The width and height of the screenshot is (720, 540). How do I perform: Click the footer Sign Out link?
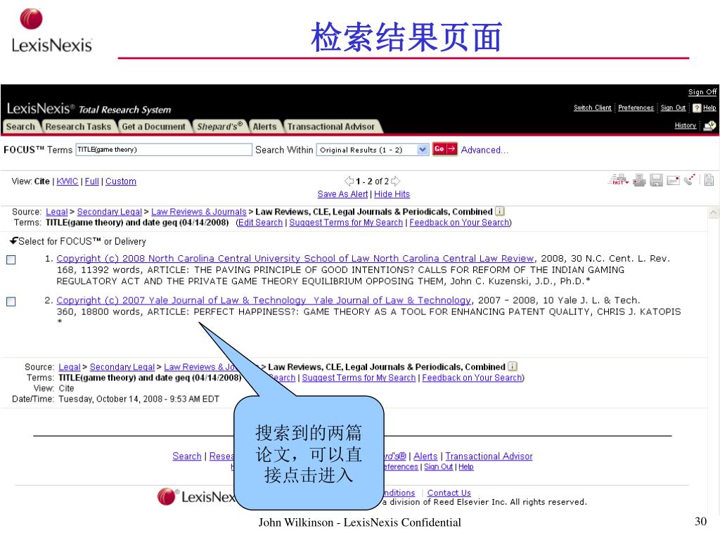pyautogui.click(x=438, y=467)
